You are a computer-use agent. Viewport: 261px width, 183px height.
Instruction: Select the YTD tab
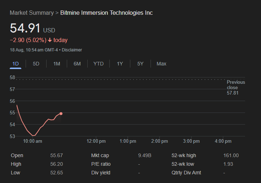click(x=99, y=64)
